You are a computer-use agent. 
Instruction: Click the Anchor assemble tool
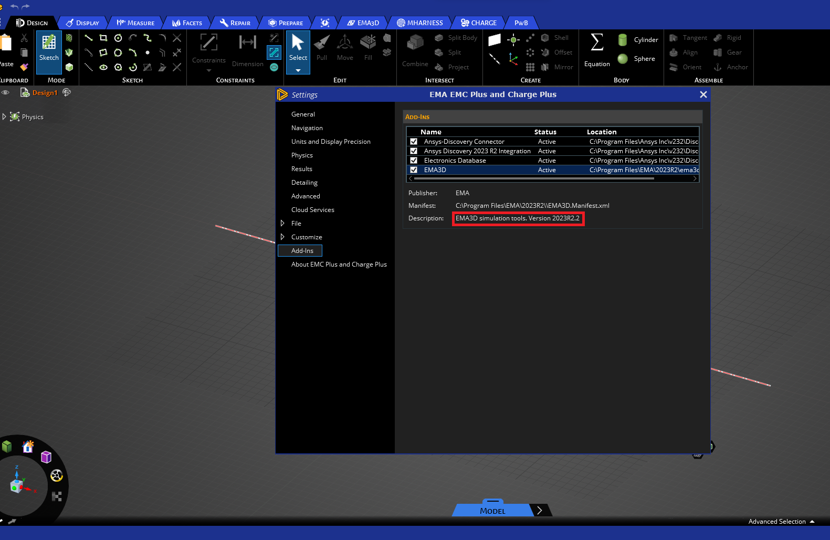coord(731,67)
